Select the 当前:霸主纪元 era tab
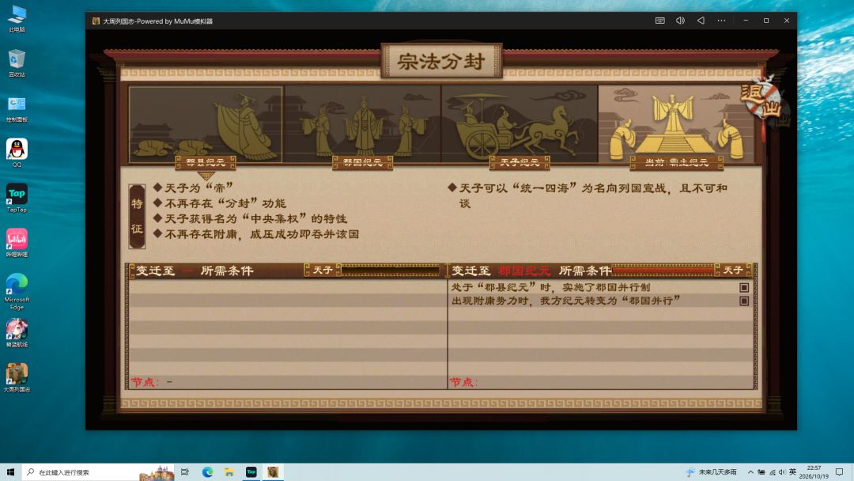The width and height of the screenshot is (854, 481). 676,162
